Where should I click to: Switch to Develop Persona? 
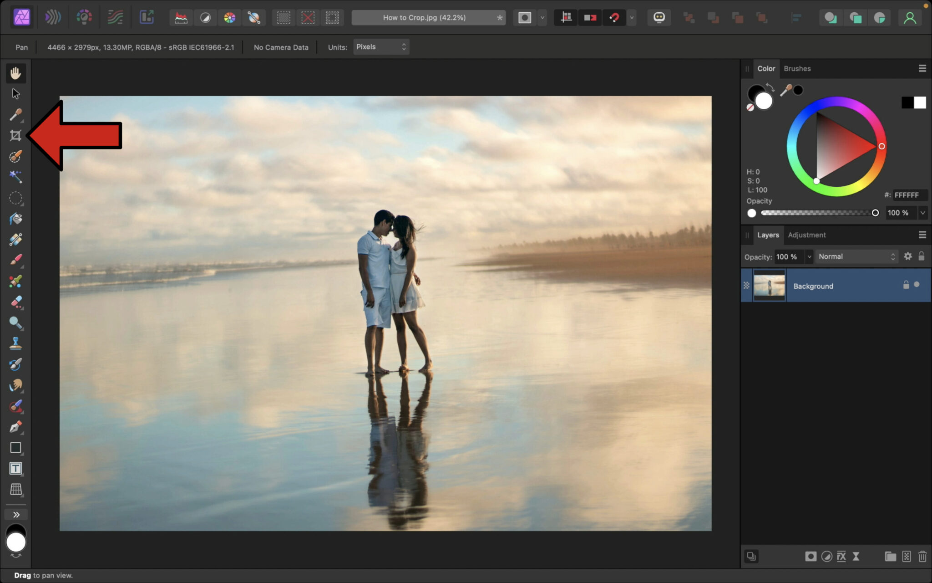pyautogui.click(x=84, y=18)
